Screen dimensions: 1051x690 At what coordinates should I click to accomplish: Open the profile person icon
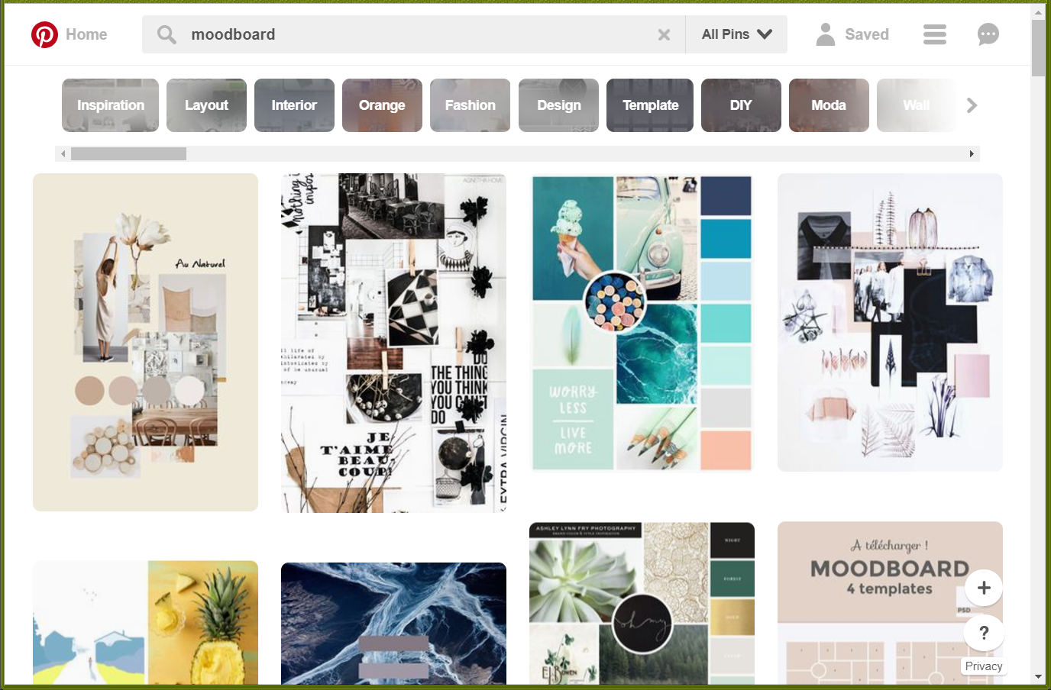pos(826,34)
